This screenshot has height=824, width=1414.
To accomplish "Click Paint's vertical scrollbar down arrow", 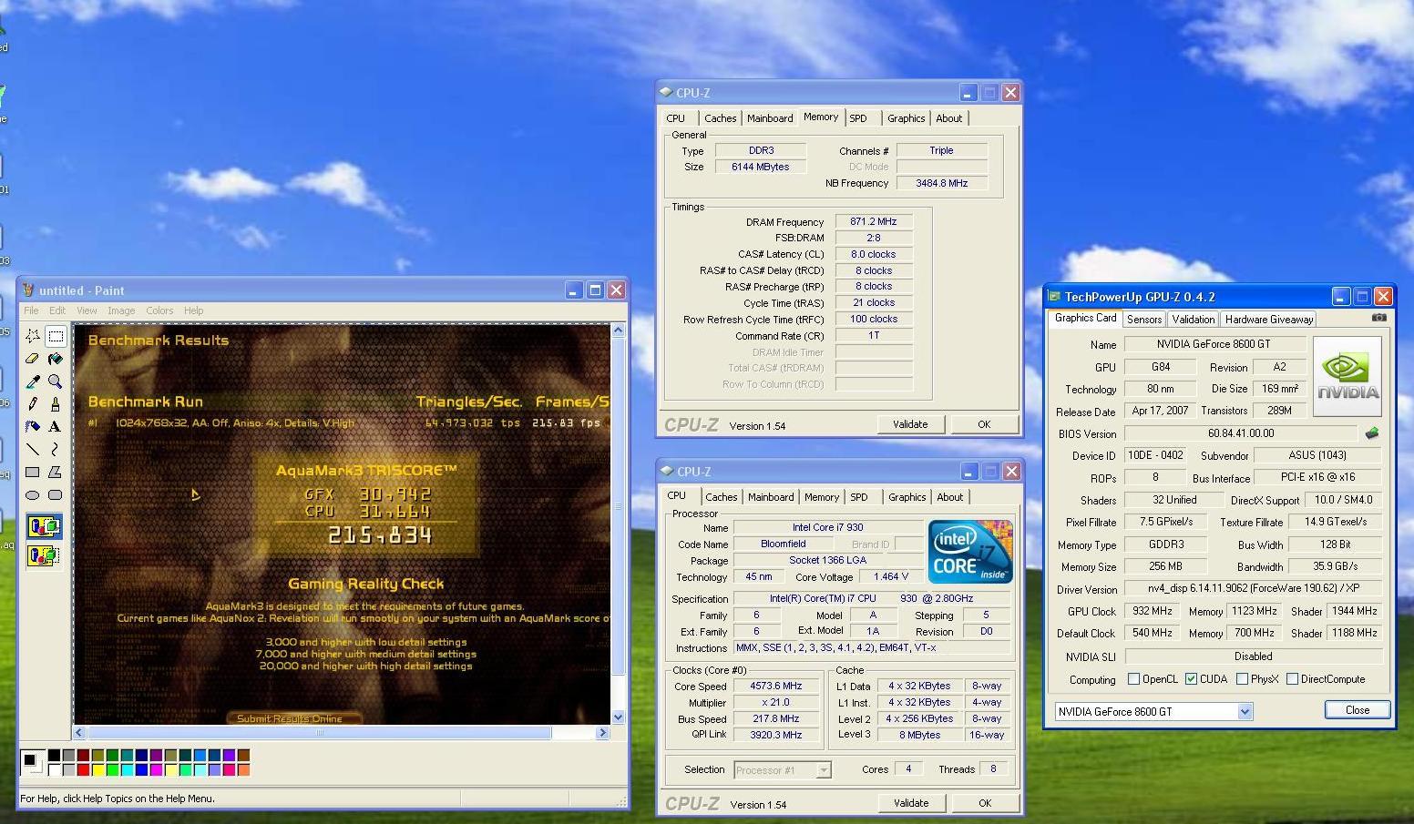I will pos(619,717).
